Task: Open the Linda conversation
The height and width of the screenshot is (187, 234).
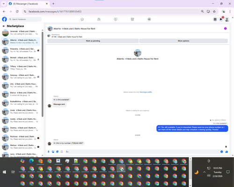Action: [21, 112]
